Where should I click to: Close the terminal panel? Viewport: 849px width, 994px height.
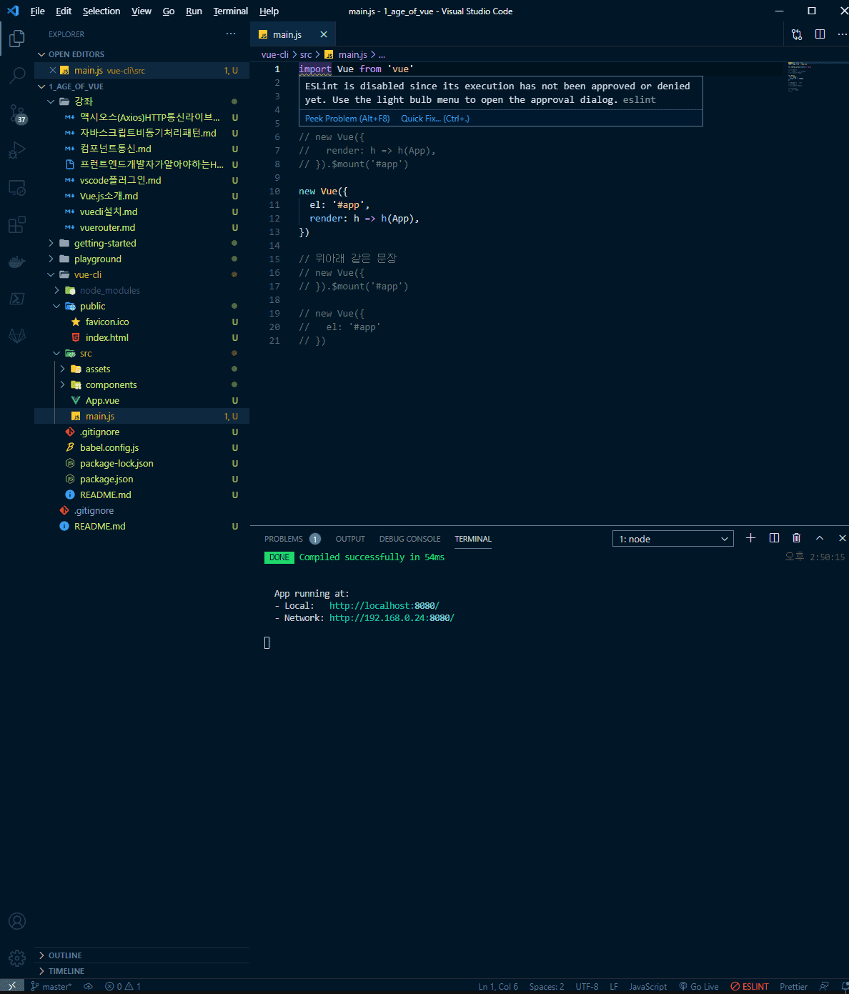pos(842,538)
